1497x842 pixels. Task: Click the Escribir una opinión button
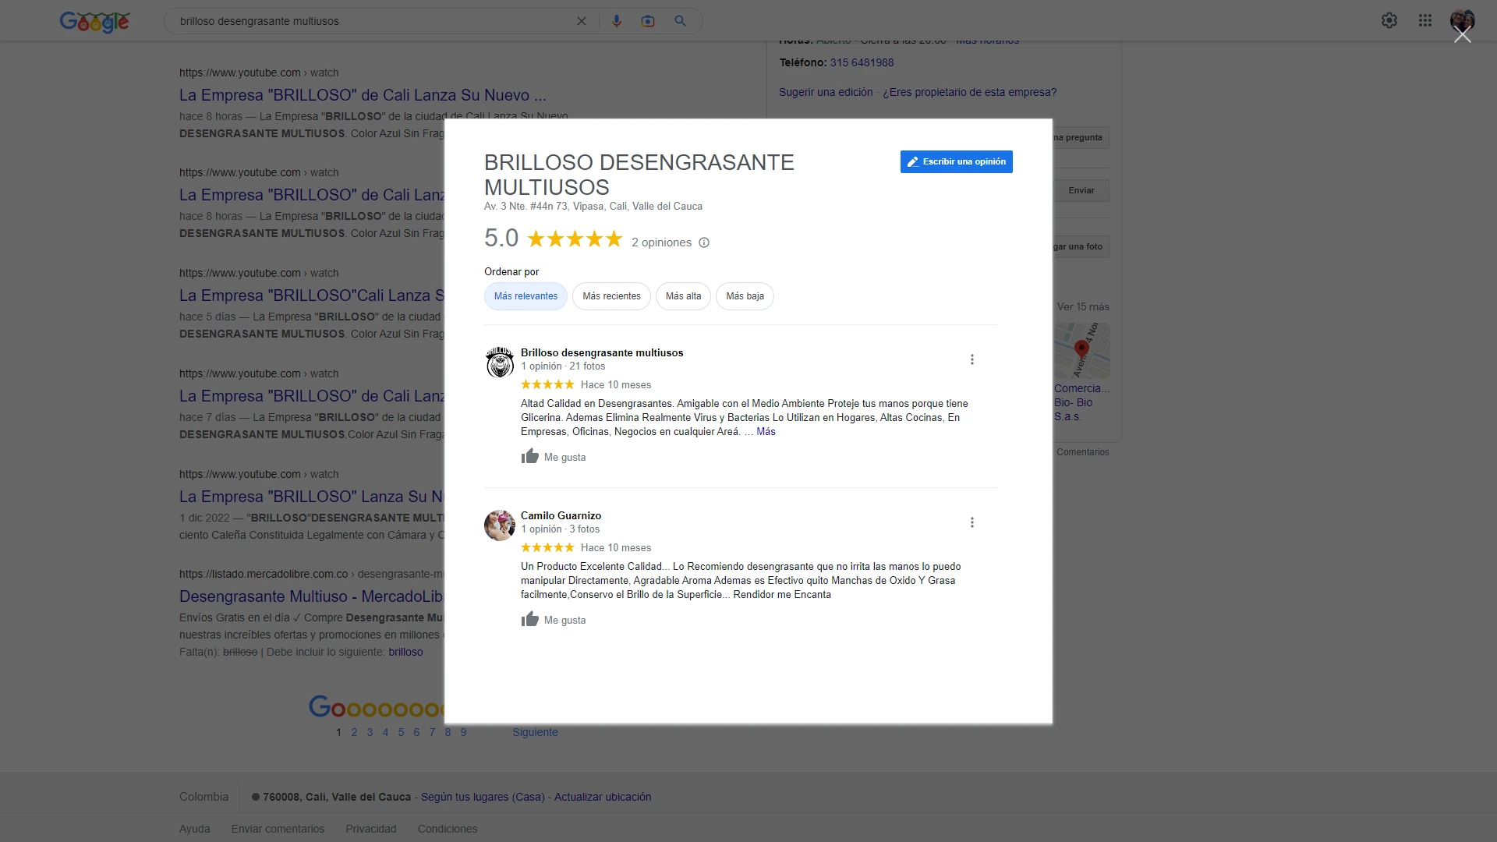tap(956, 161)
